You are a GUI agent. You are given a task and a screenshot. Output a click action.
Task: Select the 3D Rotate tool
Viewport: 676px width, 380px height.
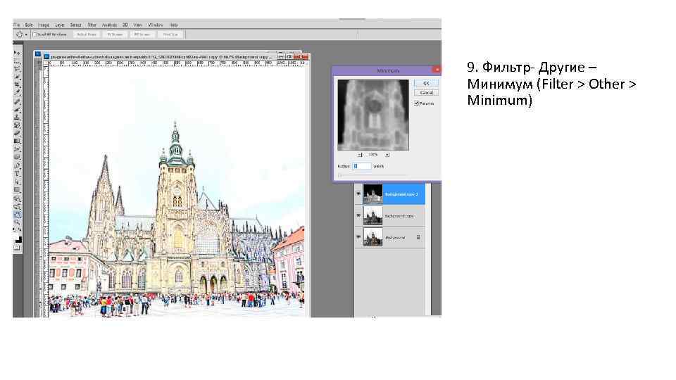pyautogui.click(x=17, y=199)
